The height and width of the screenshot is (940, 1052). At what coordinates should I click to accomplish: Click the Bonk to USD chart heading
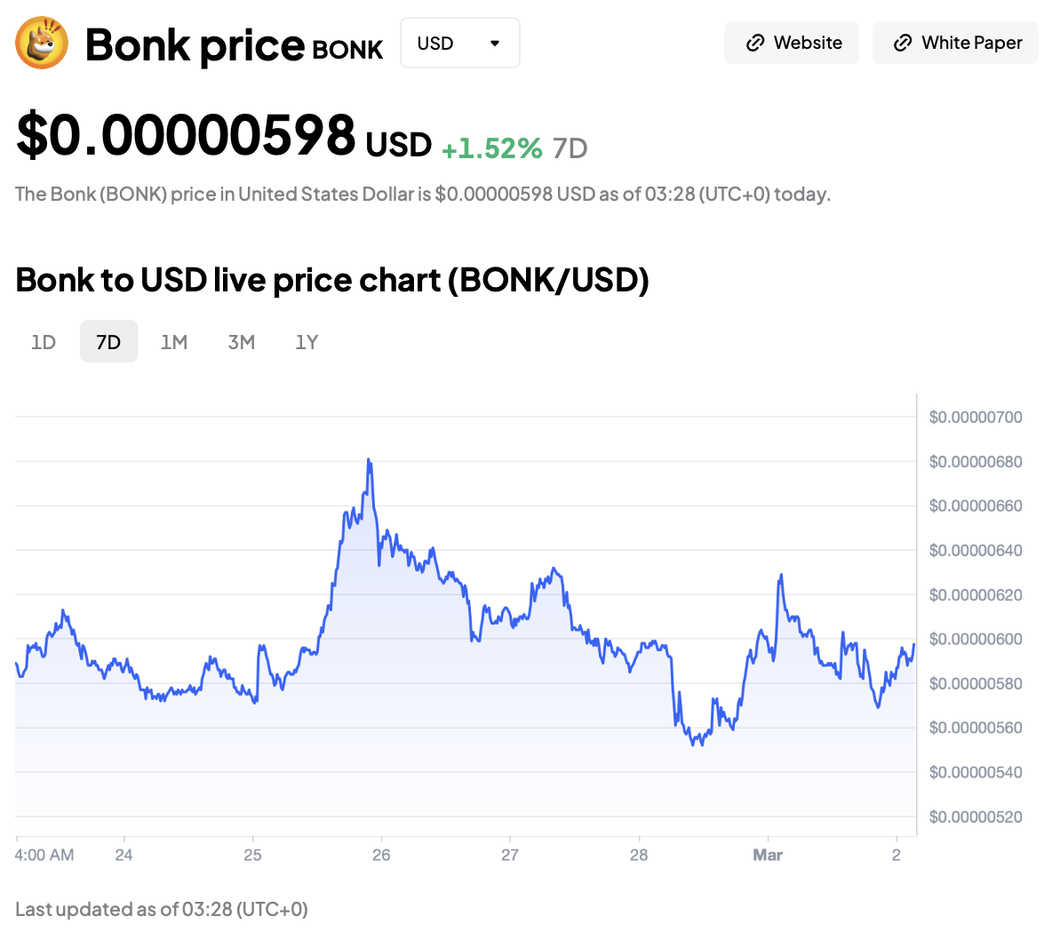(x=332, y=280)
